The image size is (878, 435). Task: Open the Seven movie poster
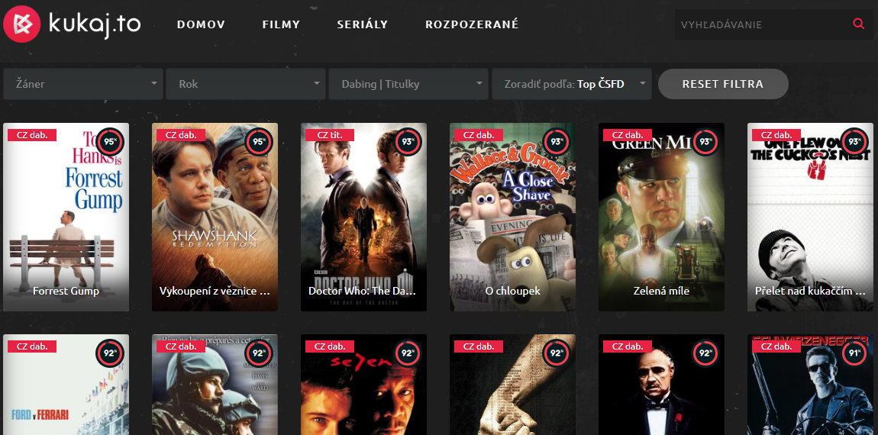pyautogui.click(x=363, y=385)
